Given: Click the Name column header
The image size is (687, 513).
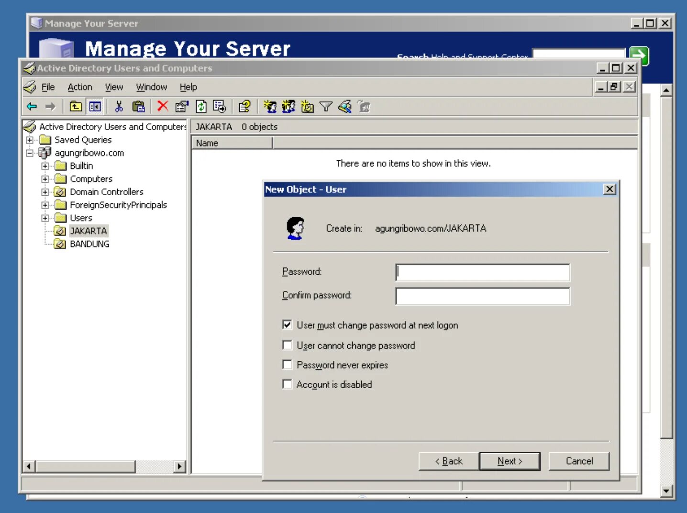Looking at the screenshot, I should [232, 143].
